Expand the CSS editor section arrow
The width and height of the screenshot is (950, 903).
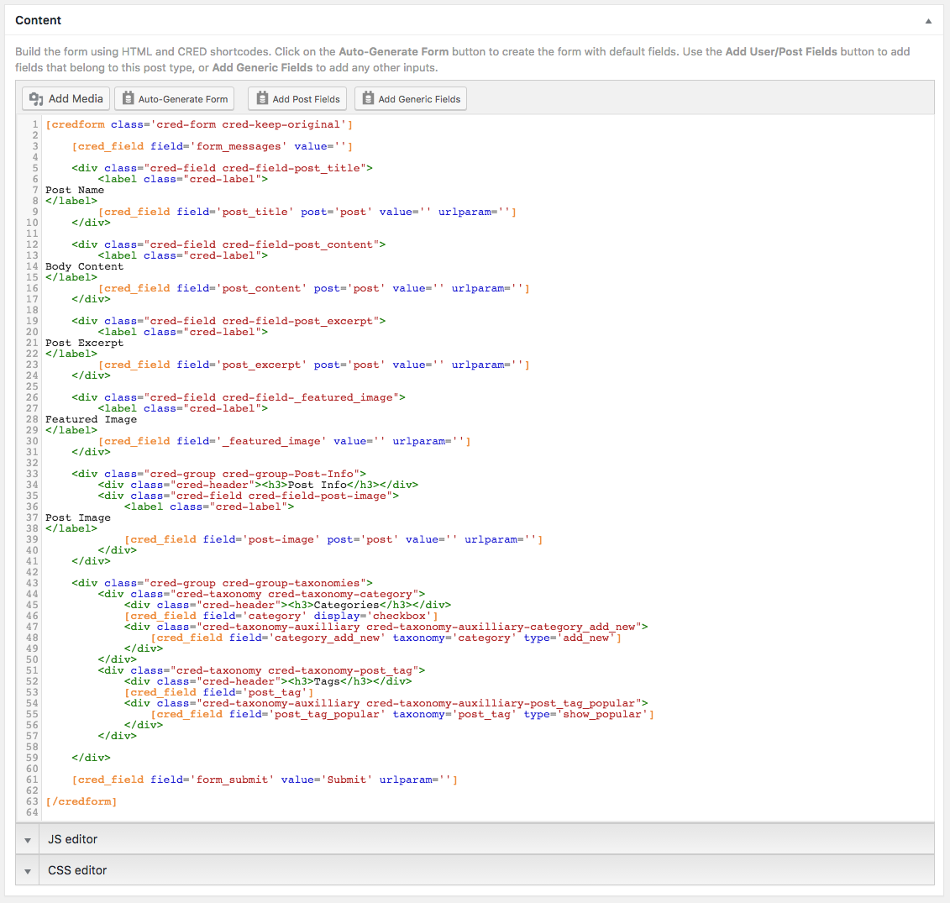(x=27, y=871)
